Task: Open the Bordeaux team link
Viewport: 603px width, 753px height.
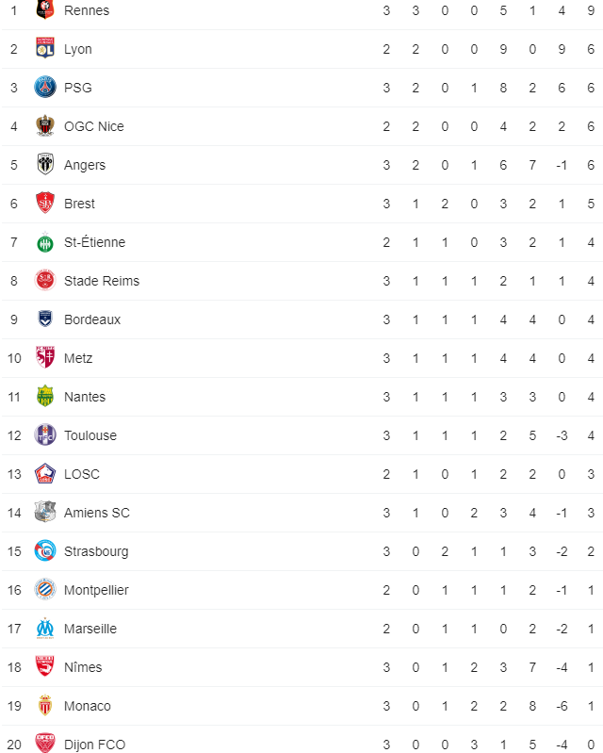Action: pos(92,319)
